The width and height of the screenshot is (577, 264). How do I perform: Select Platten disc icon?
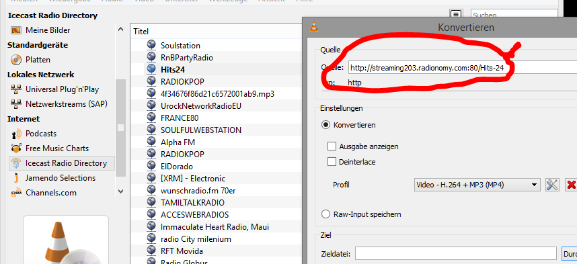[16, 60]
